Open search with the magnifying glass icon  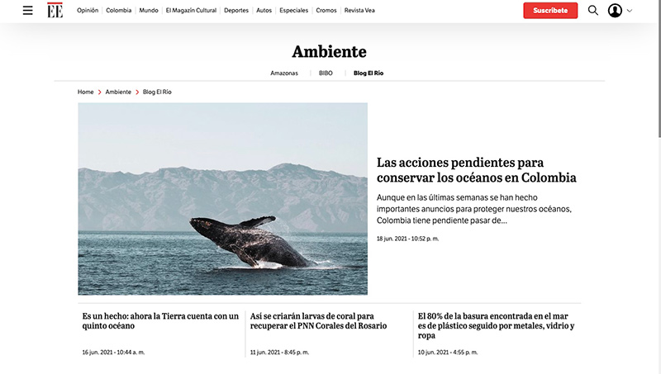click(593, 11)
